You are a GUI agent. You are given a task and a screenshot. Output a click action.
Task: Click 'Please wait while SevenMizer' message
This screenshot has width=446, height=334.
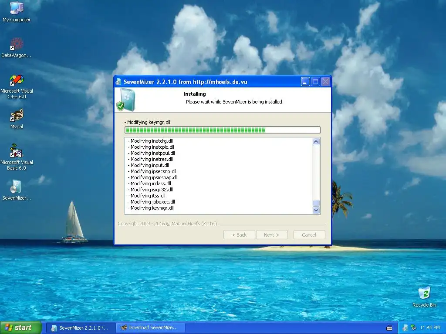[235, 102]
